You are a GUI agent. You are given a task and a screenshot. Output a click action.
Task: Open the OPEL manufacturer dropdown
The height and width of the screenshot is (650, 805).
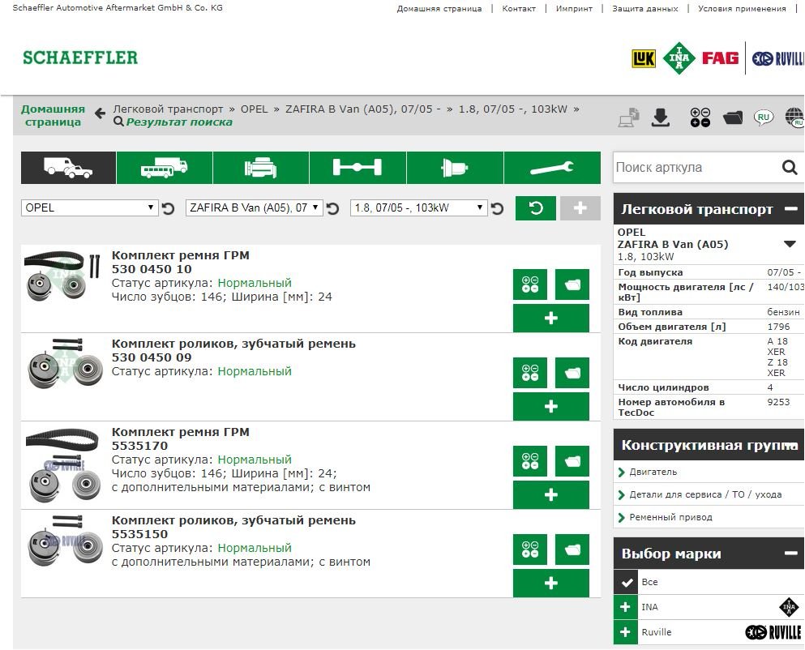(89, 208)
